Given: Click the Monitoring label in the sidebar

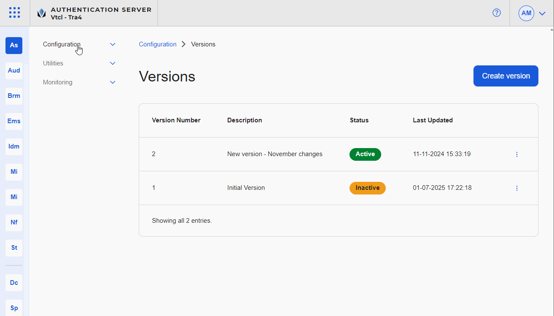Looking at the screenshot, I should (x=58, y=82).
